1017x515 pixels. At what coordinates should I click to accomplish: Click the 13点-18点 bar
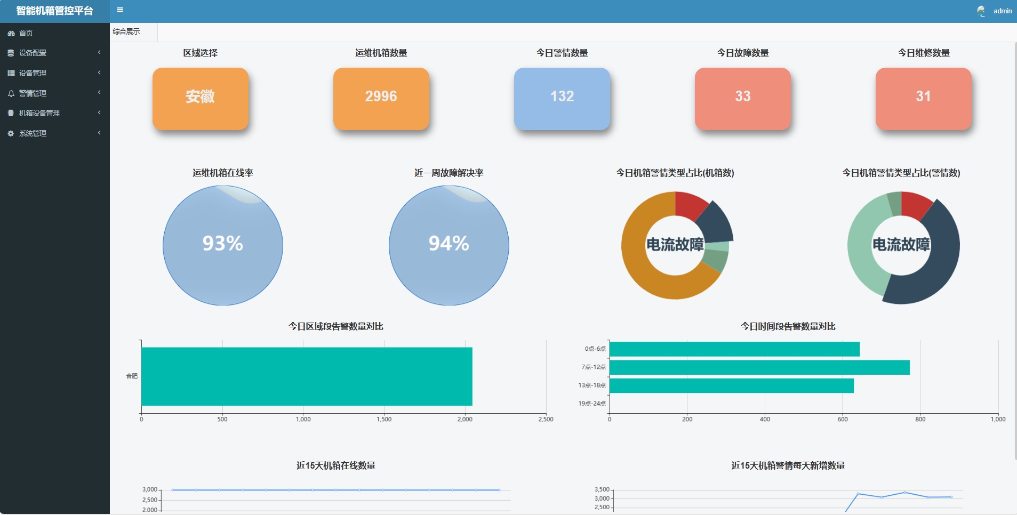(732, 385)
